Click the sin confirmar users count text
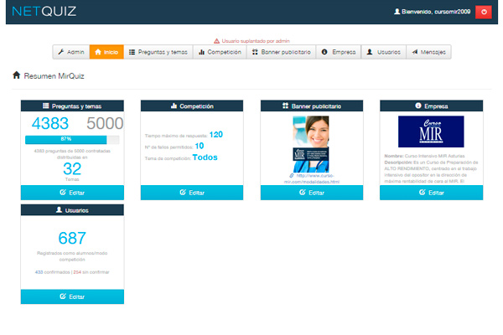The image size is (503, 335). click(91, 272)
